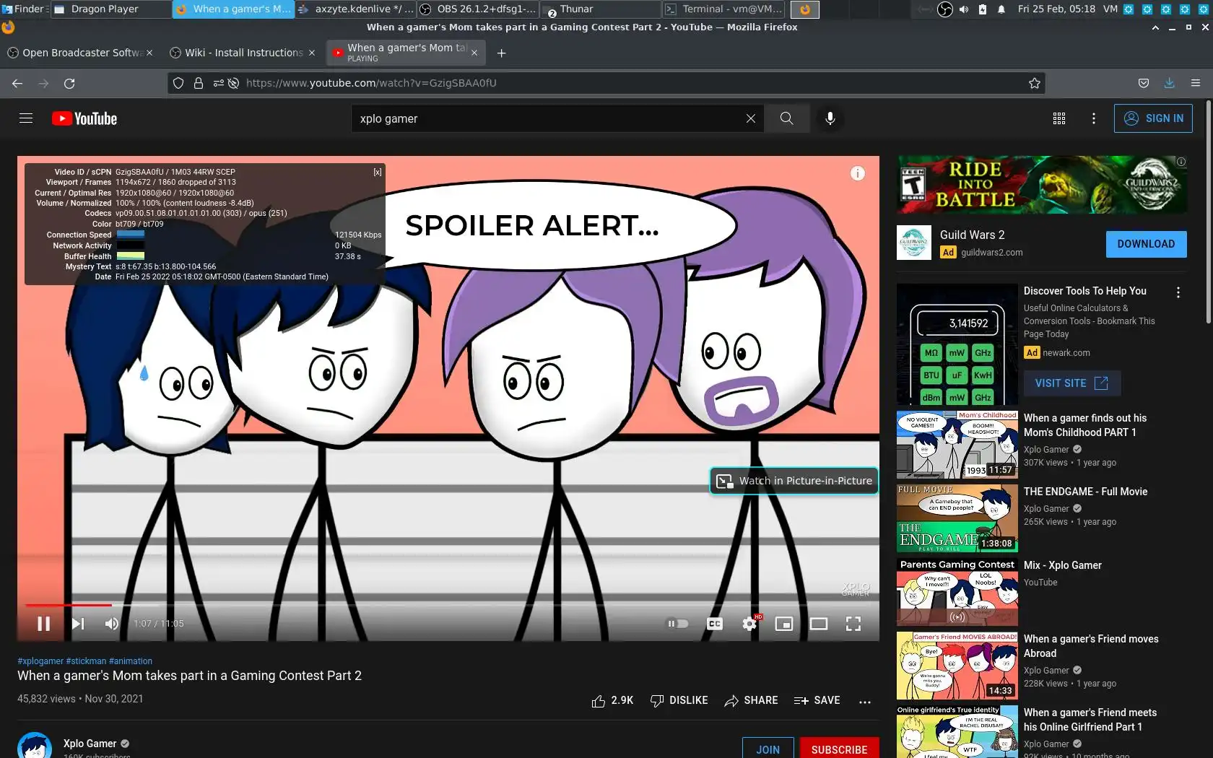Clear the search query with X
Viewport: 1213px width, 758px height.
tap(751, 118)
